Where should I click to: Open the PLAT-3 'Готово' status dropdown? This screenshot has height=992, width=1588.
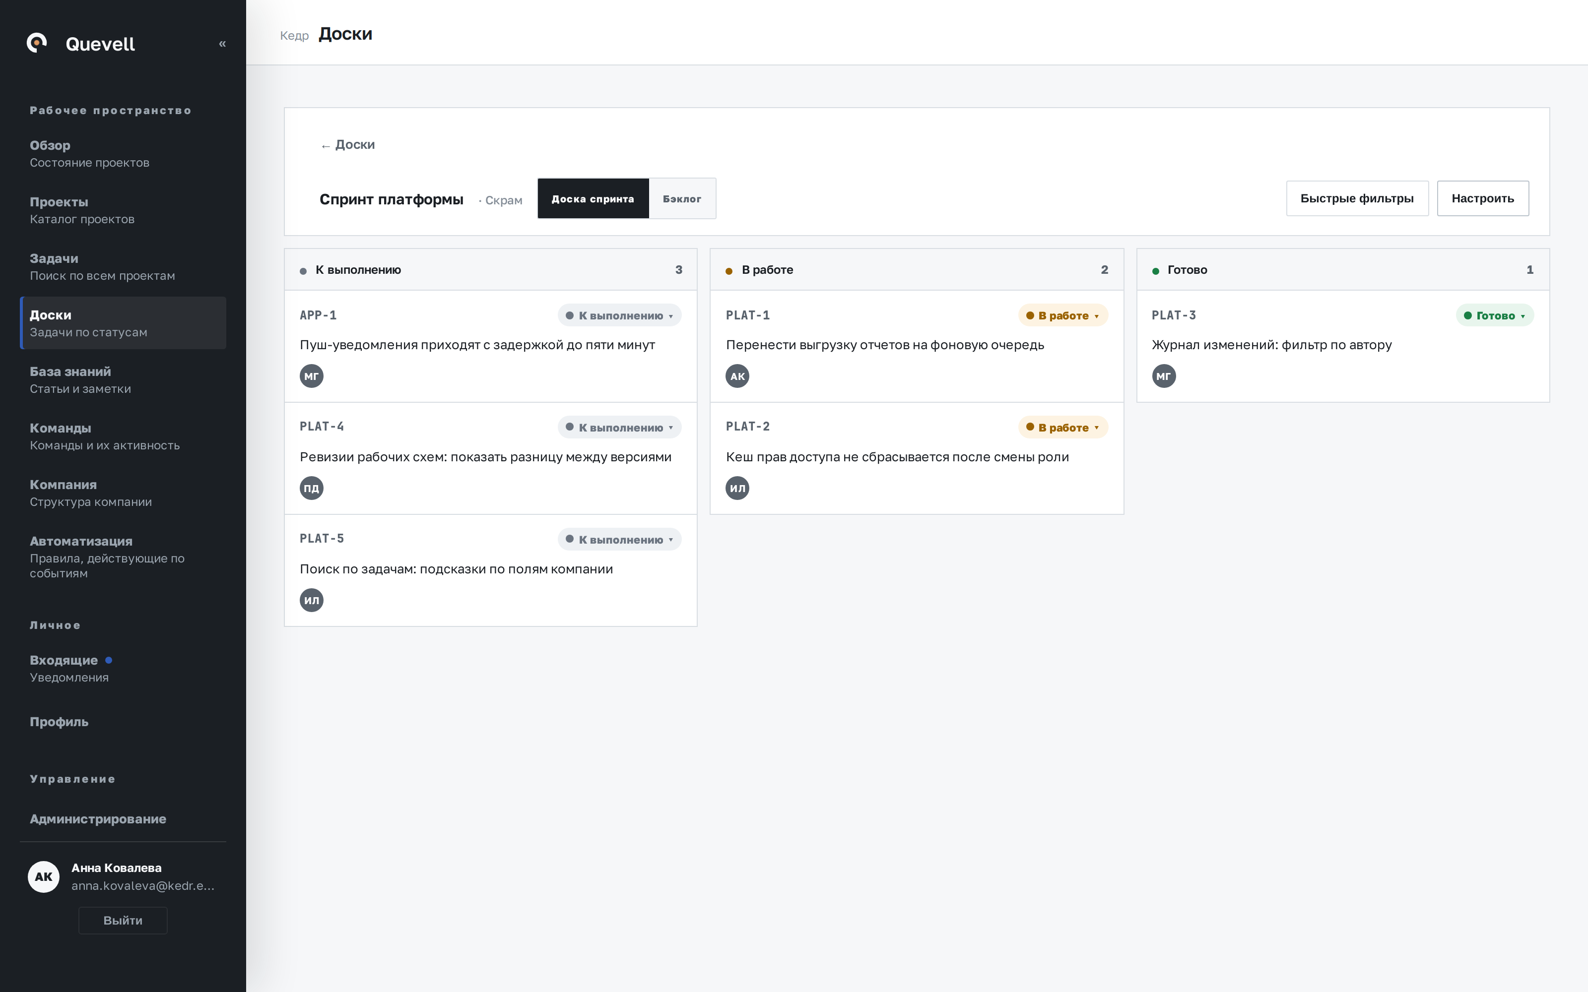tap(1495, 315)
